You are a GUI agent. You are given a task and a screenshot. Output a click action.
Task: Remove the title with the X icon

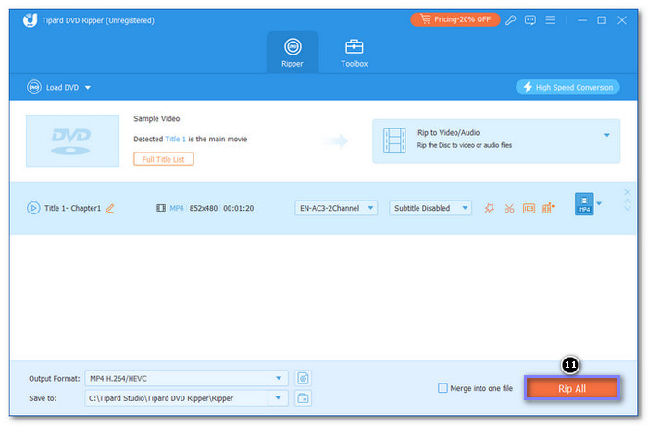pyautogui.click(x=628, y=192)
